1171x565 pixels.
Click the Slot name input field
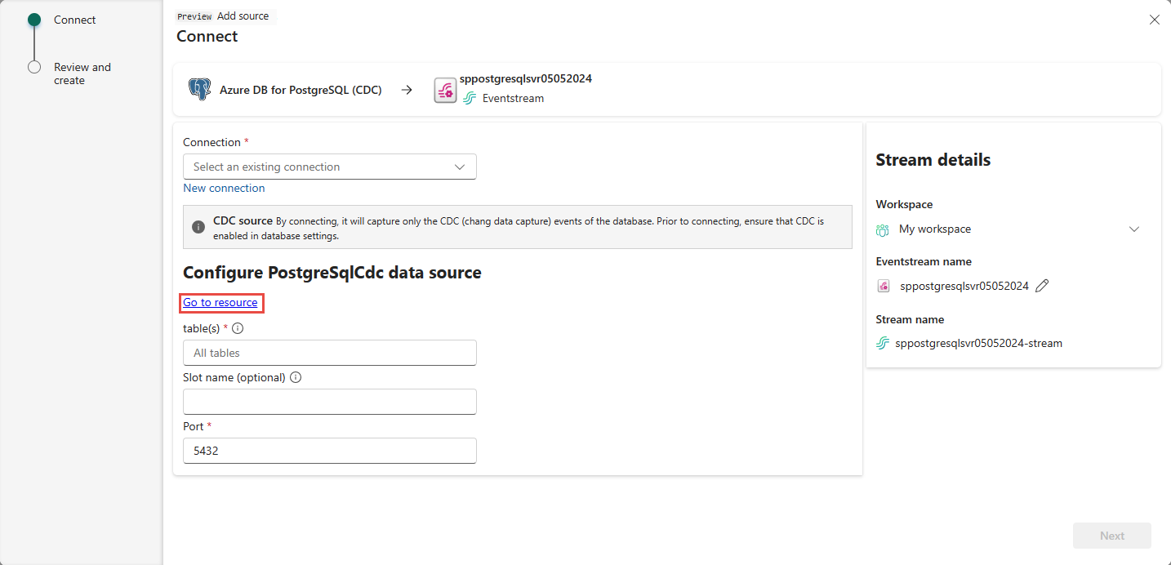click(x=330, y=402)
